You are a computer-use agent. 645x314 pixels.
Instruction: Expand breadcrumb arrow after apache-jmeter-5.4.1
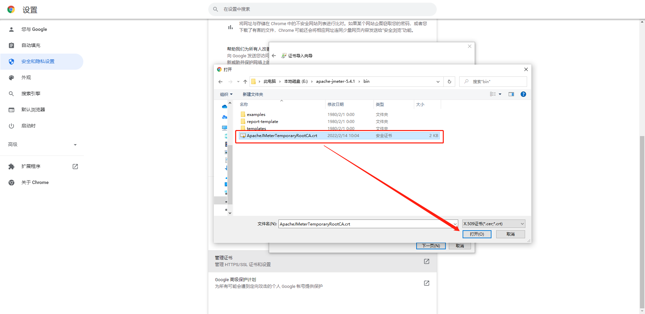(x=359, y=82)
